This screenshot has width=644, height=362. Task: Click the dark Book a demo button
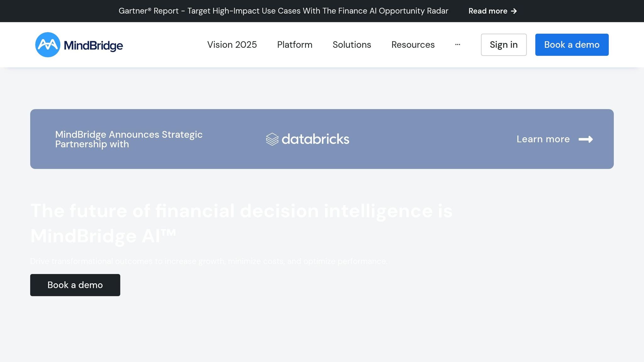(x=75, y=285)
